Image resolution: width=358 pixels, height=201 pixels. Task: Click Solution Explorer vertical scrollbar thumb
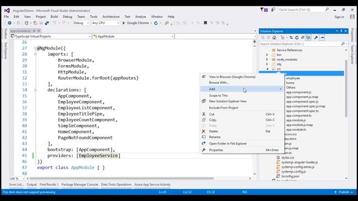[x=346, y=88]
